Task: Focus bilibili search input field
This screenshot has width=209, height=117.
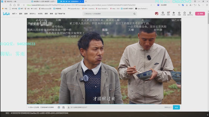Action: point(108,14)
